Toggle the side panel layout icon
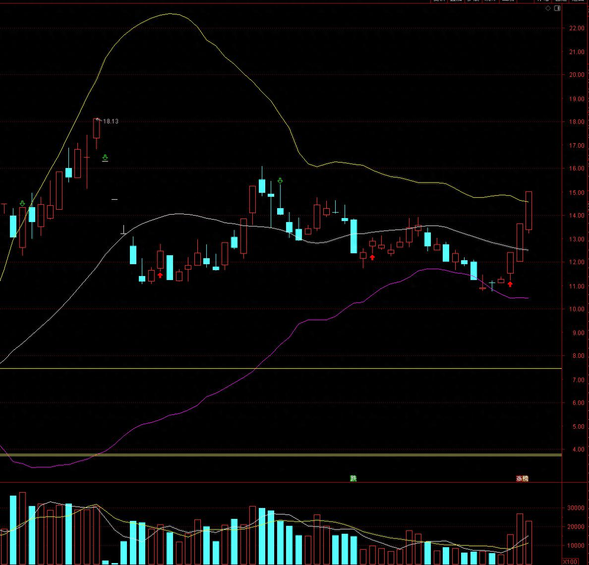The width and height of the screenshot is (589, 565). tap(557, 8)
